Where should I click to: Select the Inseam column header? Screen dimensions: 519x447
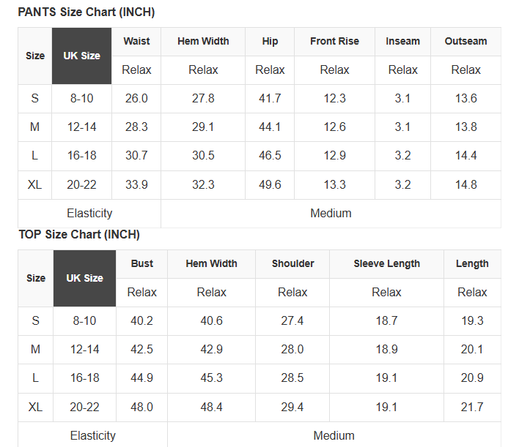point(402,42)
